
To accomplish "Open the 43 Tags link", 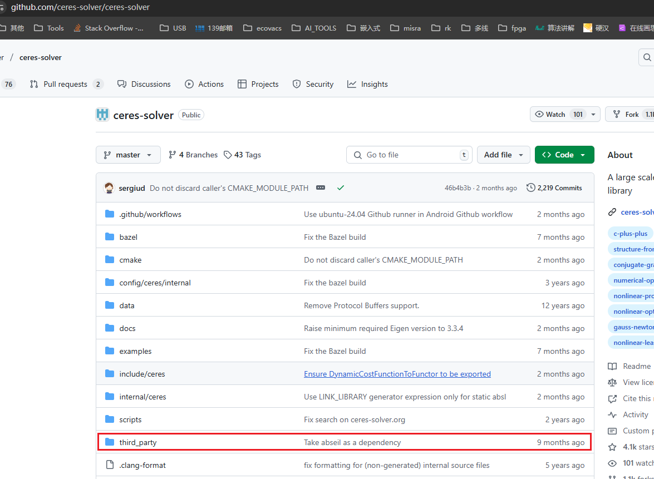I will 242,155.
